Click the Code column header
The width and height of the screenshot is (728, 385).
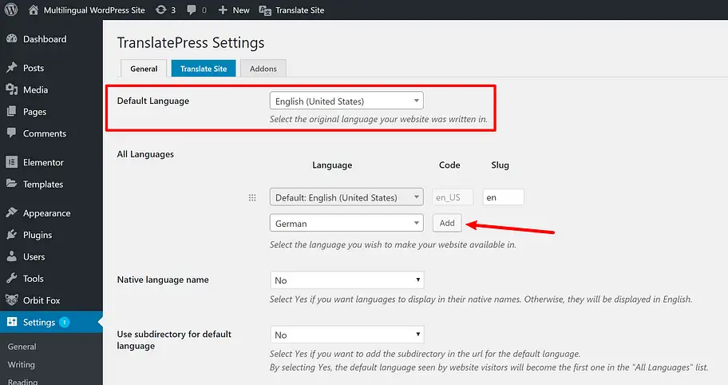pos(449,165)
